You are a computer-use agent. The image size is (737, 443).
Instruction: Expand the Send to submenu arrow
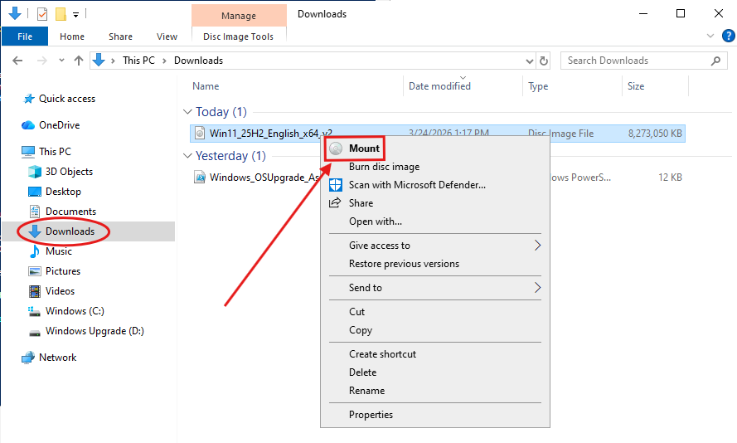[x=537, y=288]
